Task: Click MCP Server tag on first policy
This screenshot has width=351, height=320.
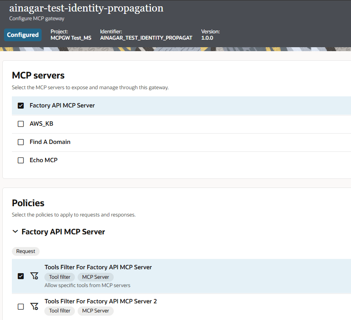Action: (x=95, y=277)
